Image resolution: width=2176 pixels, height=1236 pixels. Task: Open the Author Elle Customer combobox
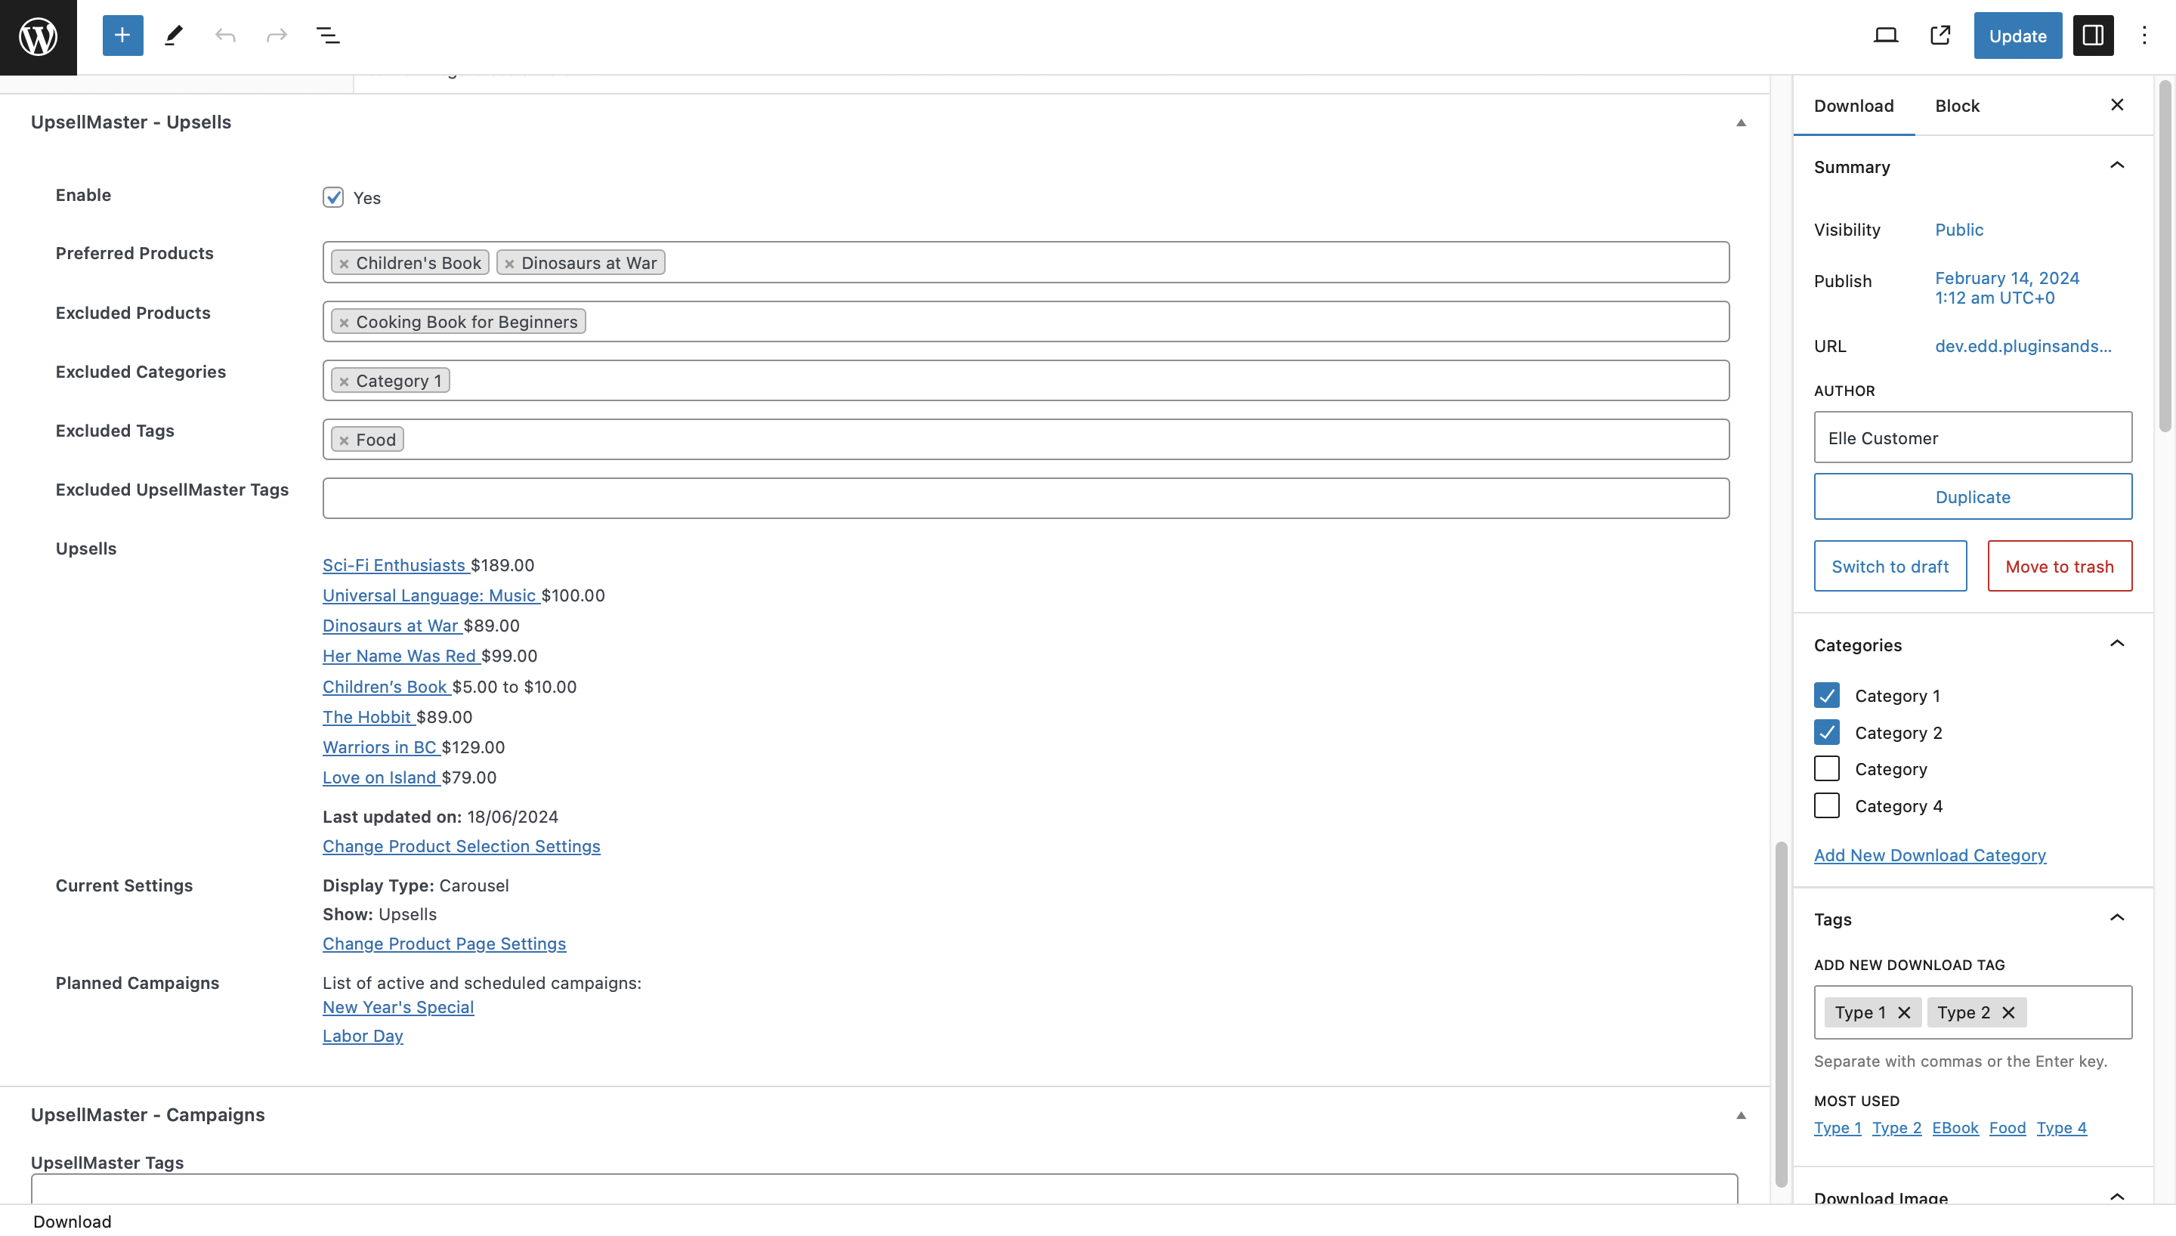point(1972,437)
